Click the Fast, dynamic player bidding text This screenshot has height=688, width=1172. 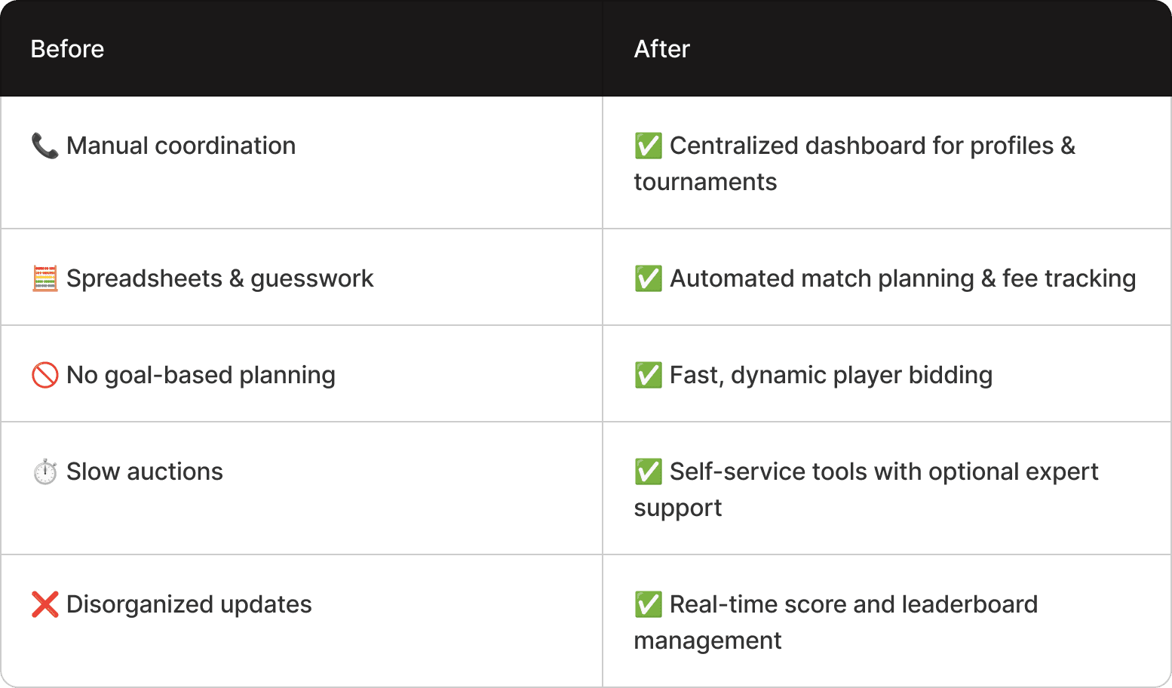(831, 376)
